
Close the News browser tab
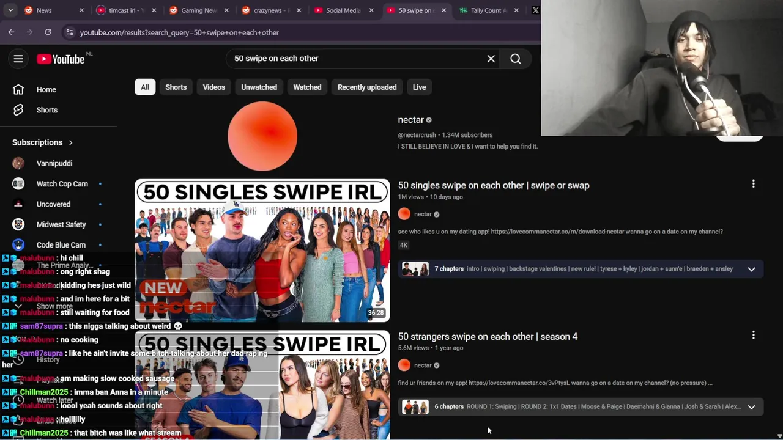(81, 10)
